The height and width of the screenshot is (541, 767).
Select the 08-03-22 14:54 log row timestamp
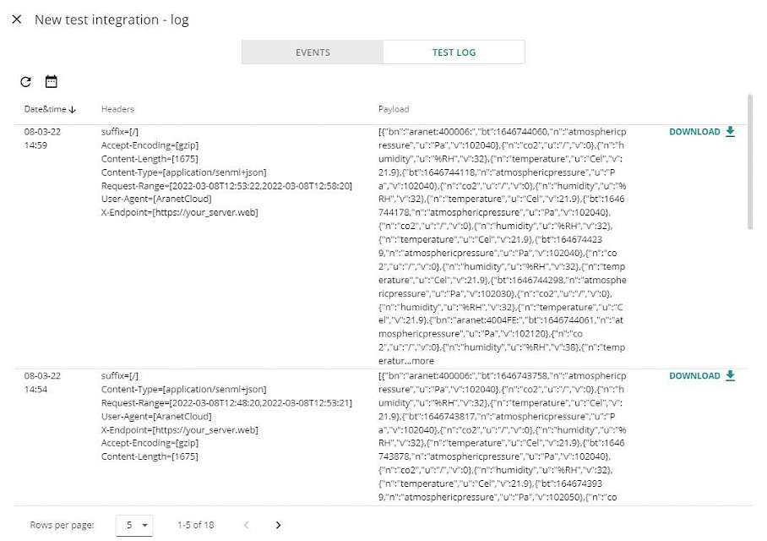pyautogui.click(x=42, y=383)
